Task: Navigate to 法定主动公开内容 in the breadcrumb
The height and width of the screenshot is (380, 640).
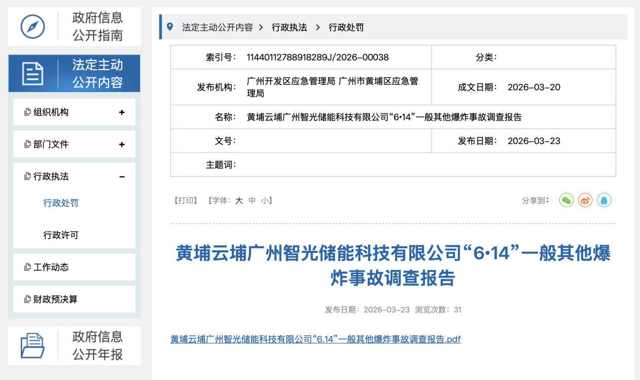Action: coord(218,27)
